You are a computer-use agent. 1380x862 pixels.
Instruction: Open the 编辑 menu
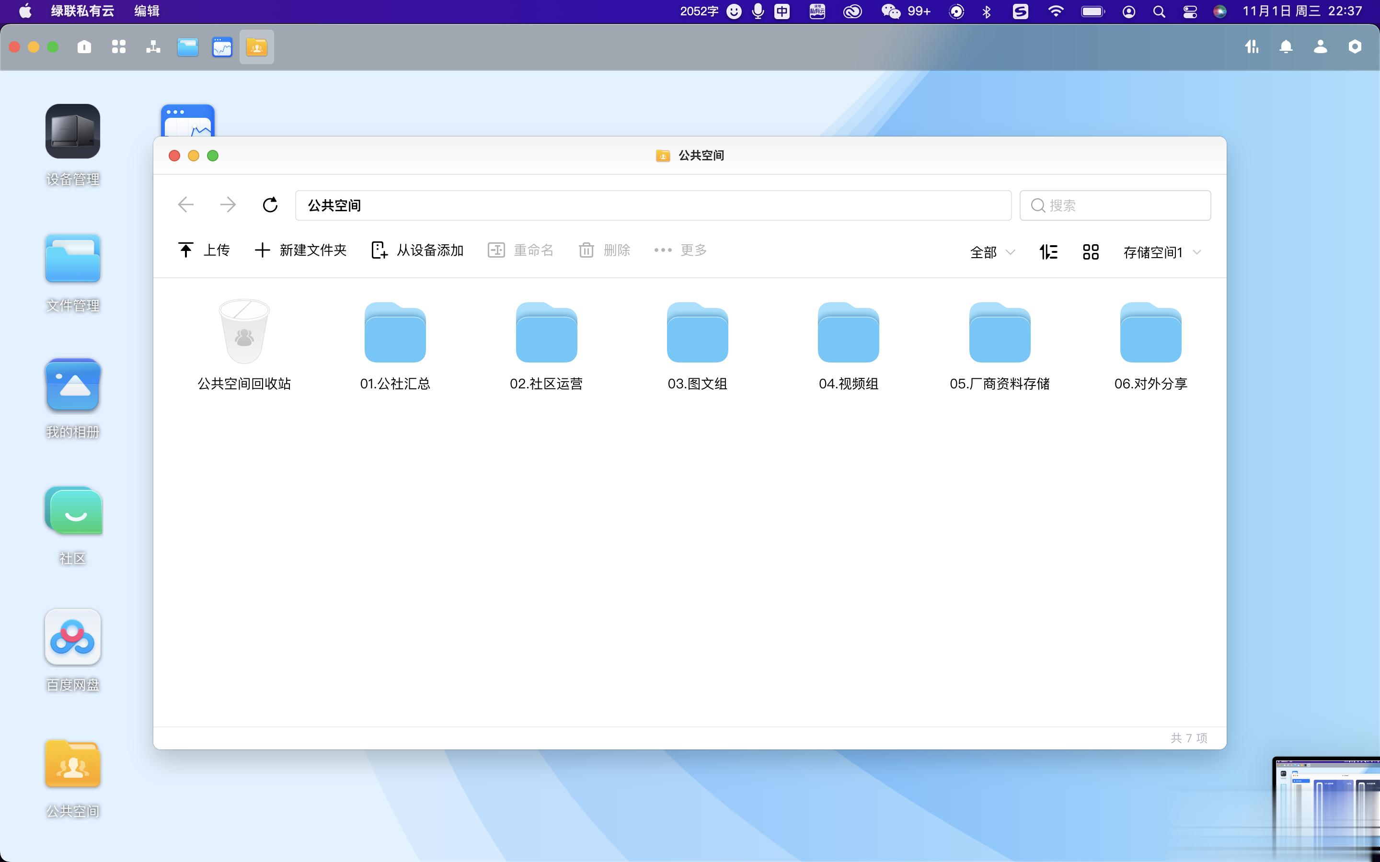[147, 11]
